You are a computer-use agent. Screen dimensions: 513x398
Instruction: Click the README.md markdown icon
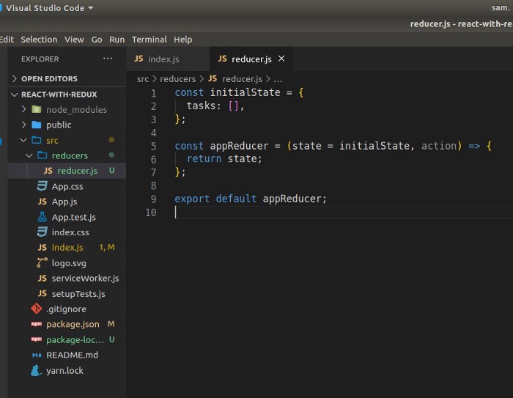36,355
